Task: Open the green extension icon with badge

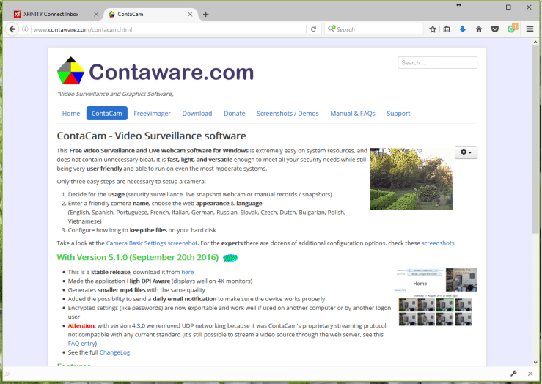Action: tap(512, 29)
